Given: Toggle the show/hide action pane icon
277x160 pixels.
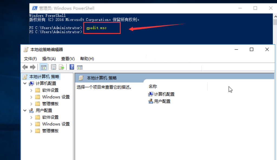Looking at the screenshot, I should 80,67.
